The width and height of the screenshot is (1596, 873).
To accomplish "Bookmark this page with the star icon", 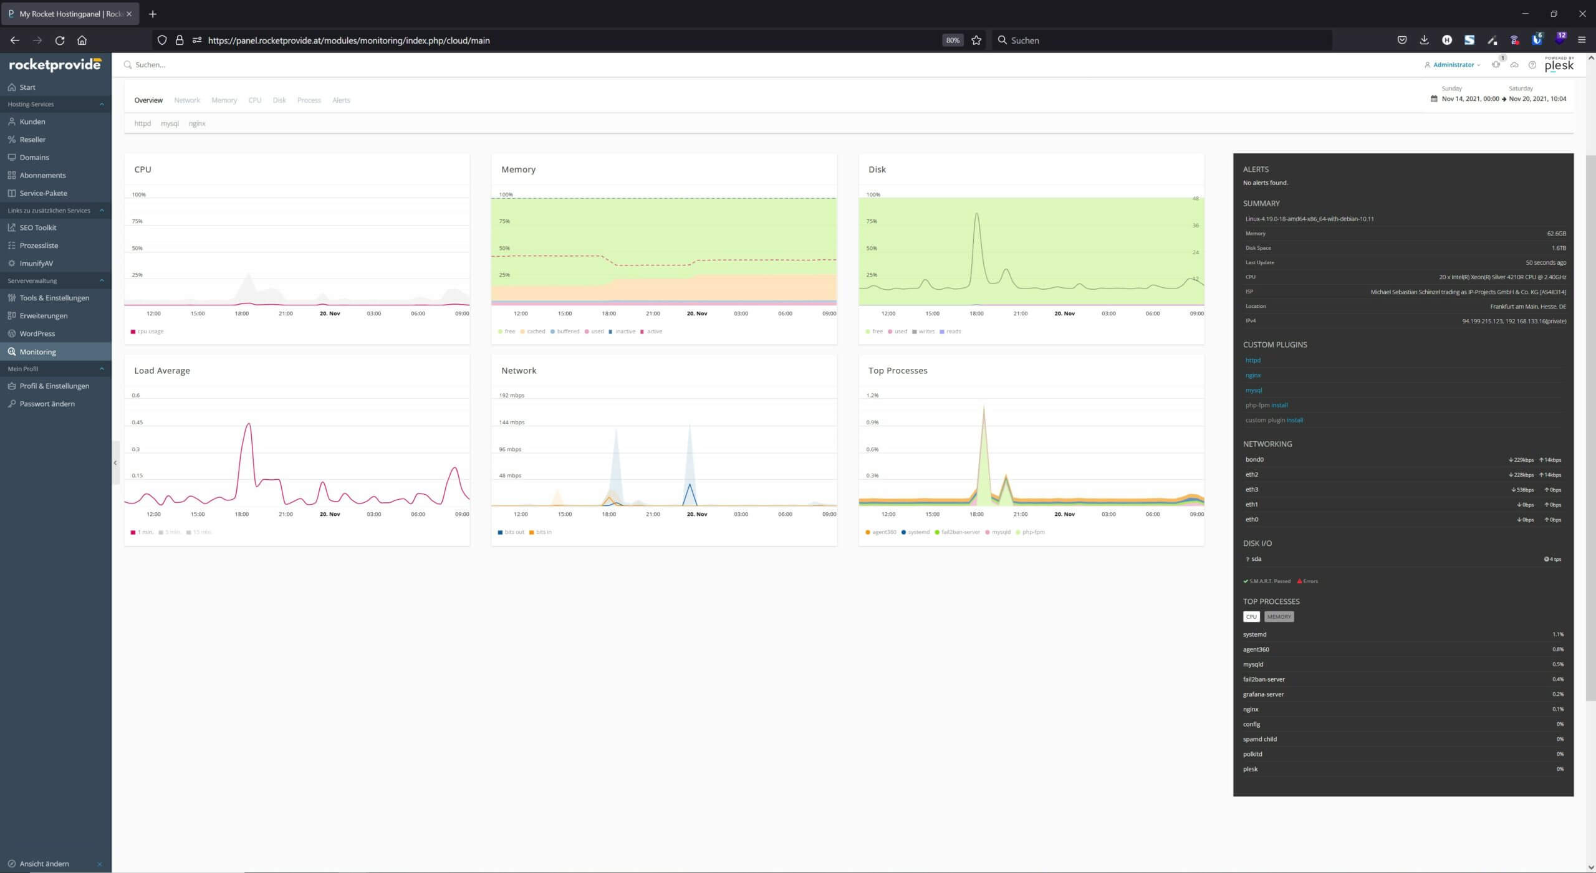I will coord(976,41).
